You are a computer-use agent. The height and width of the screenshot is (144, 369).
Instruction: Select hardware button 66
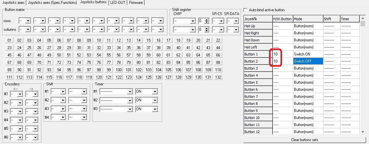click(x=218, y=55)
